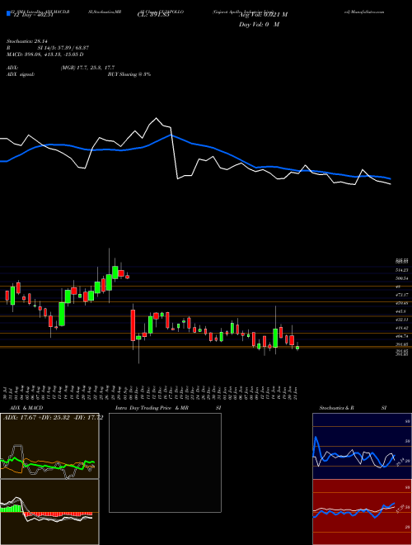
Task: Click the 'Stochastics & RSI' panel title
Action: point(353,408)
